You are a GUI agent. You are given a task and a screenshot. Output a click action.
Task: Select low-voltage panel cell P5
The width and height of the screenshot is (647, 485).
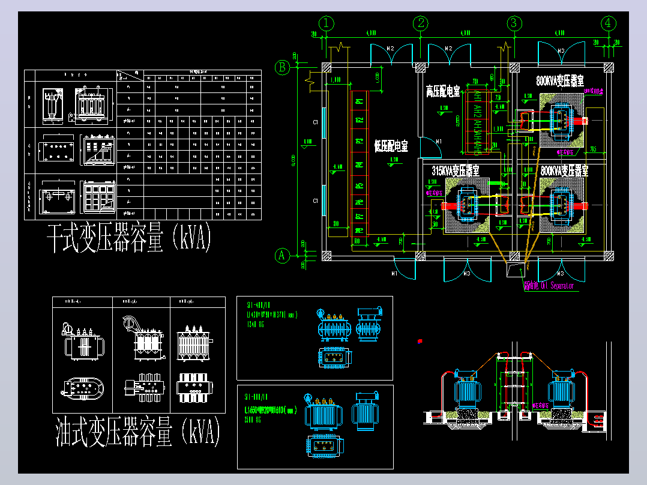360,185
